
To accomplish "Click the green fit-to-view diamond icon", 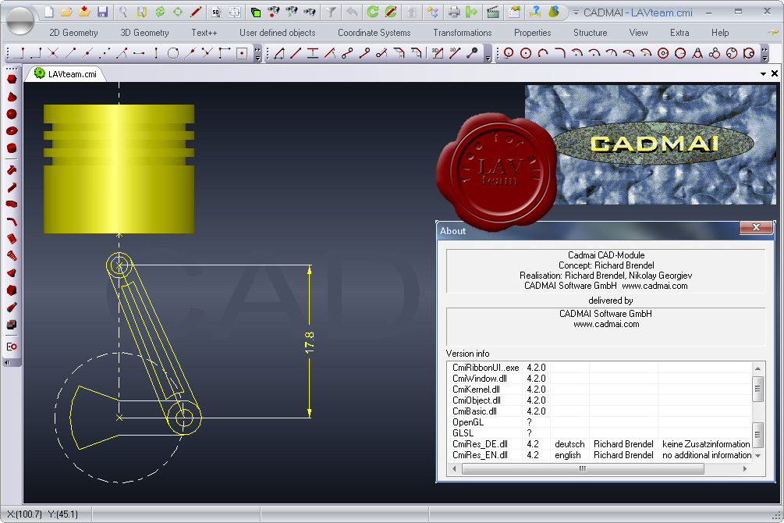I will [178, 12].
